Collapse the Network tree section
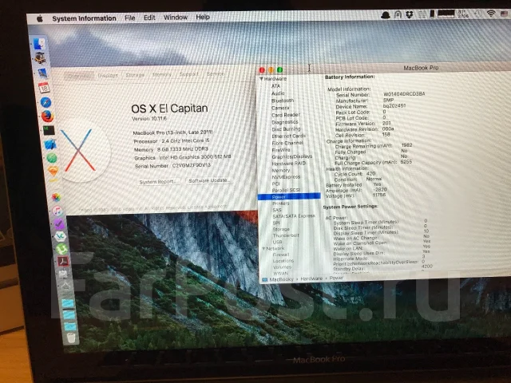Image resolution: width=511 pixels, height=383 pixels. pyautogui.click(x=263, y=248)
